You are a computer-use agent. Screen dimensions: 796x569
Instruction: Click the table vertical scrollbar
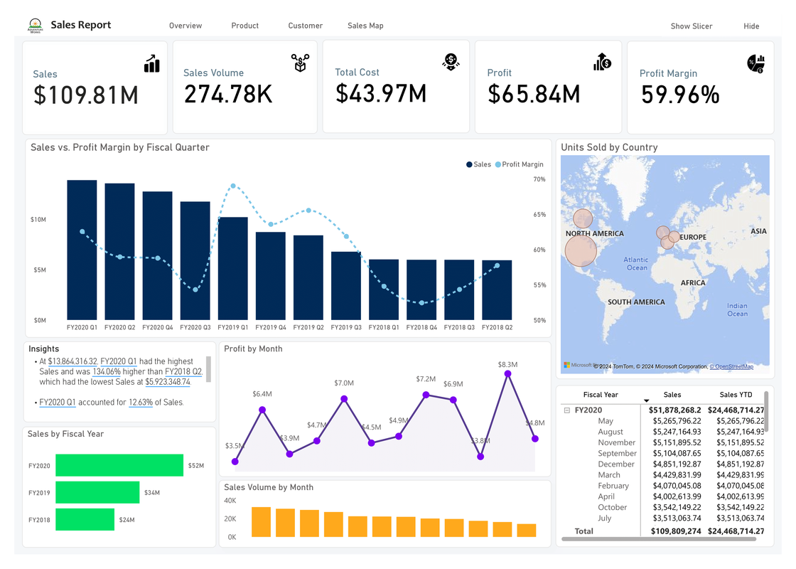(766, 411)
